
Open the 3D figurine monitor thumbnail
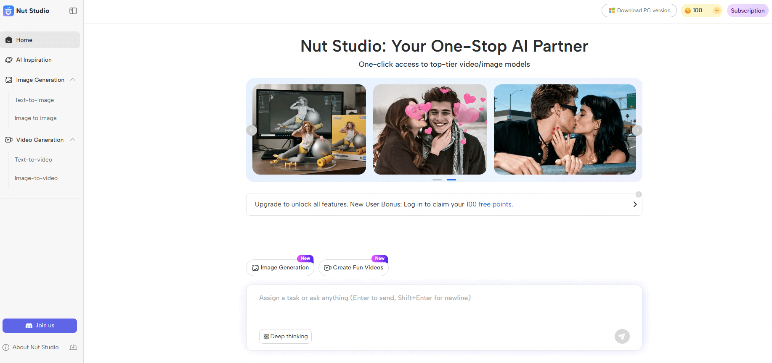point(309,129)
